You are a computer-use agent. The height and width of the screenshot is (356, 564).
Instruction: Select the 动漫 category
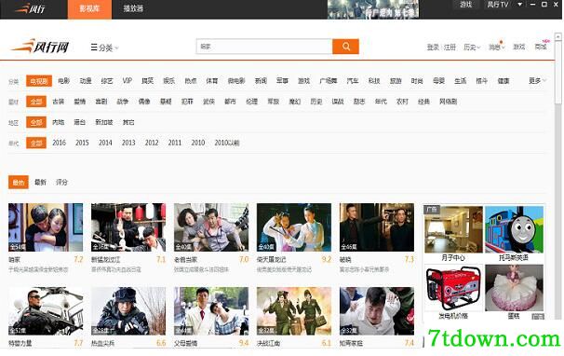click(86, 81)
